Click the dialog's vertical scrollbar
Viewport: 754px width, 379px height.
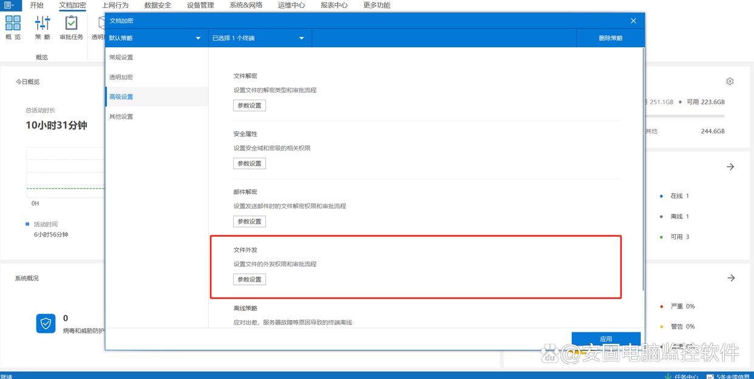pyautogui.click(x=643, y=170)
